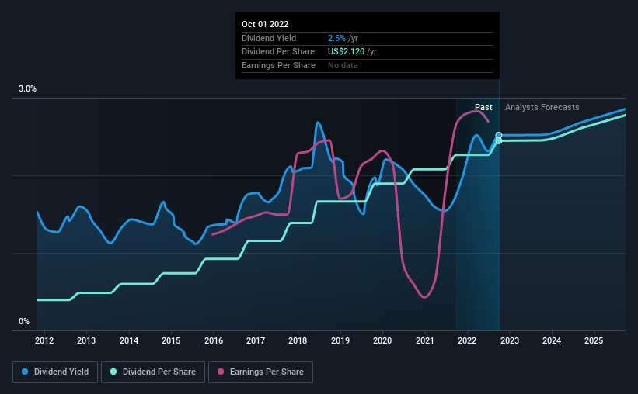Select the 2016 x-axis label

(213, 340)
